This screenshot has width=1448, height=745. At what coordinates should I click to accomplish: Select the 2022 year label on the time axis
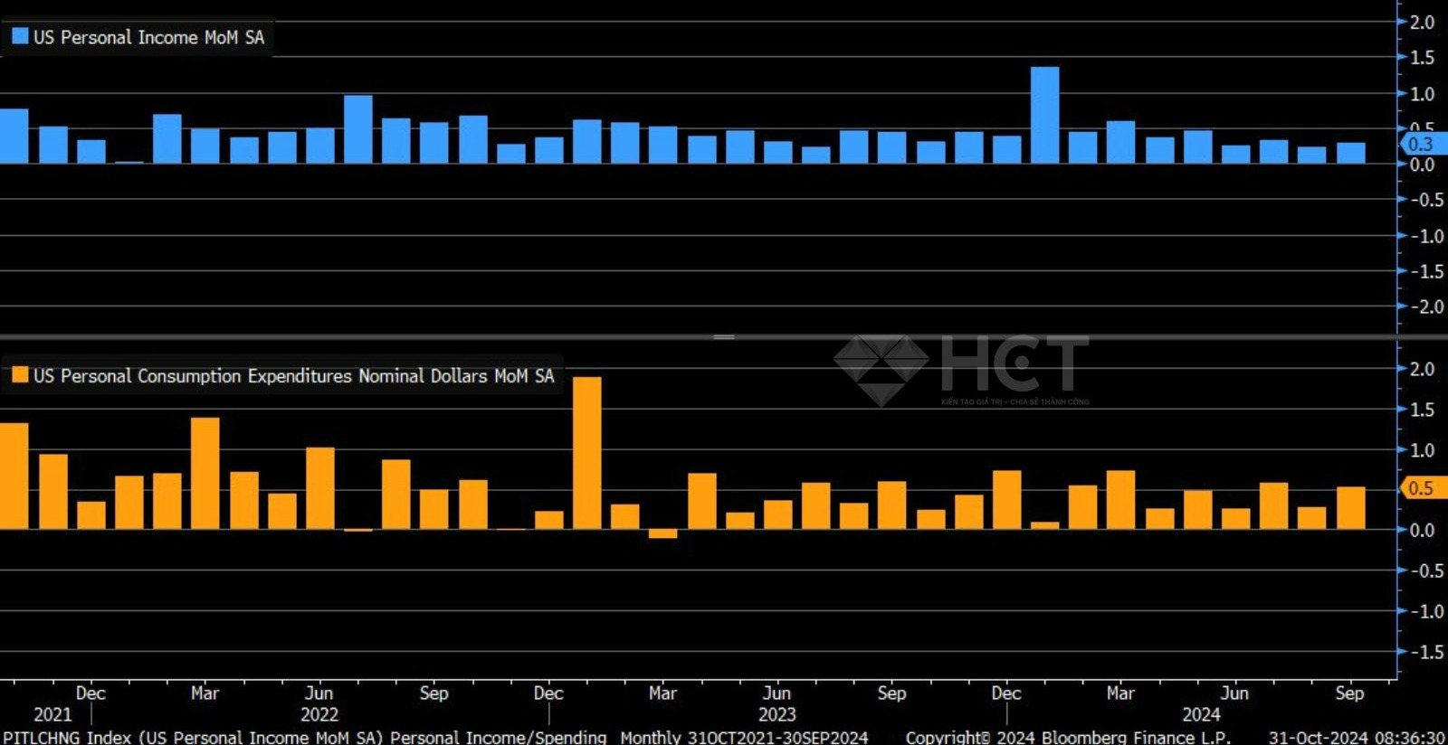[319, 714]
